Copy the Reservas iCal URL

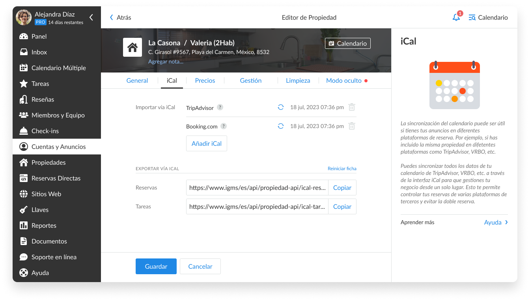click(342, 188)
